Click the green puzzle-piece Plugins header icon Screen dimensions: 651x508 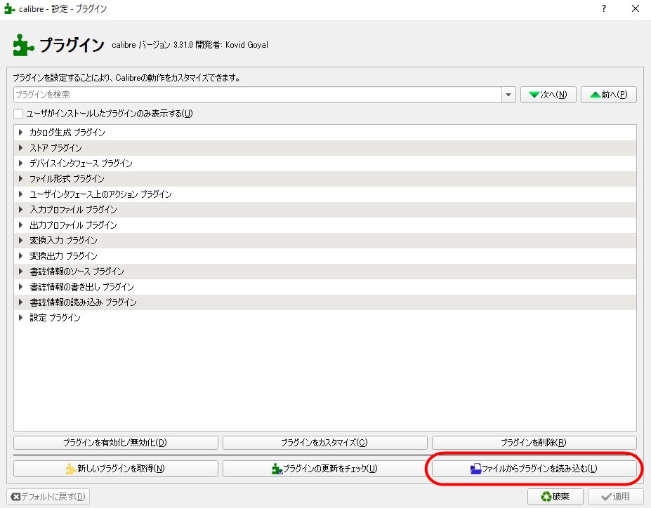click(x=23, y=44)
